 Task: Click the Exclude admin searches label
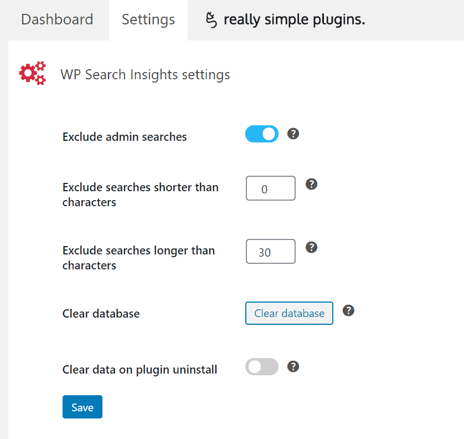point(125,137)
